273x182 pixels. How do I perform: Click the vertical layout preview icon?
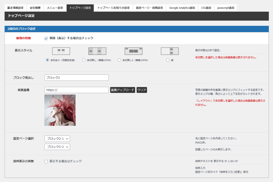[170, 51]
